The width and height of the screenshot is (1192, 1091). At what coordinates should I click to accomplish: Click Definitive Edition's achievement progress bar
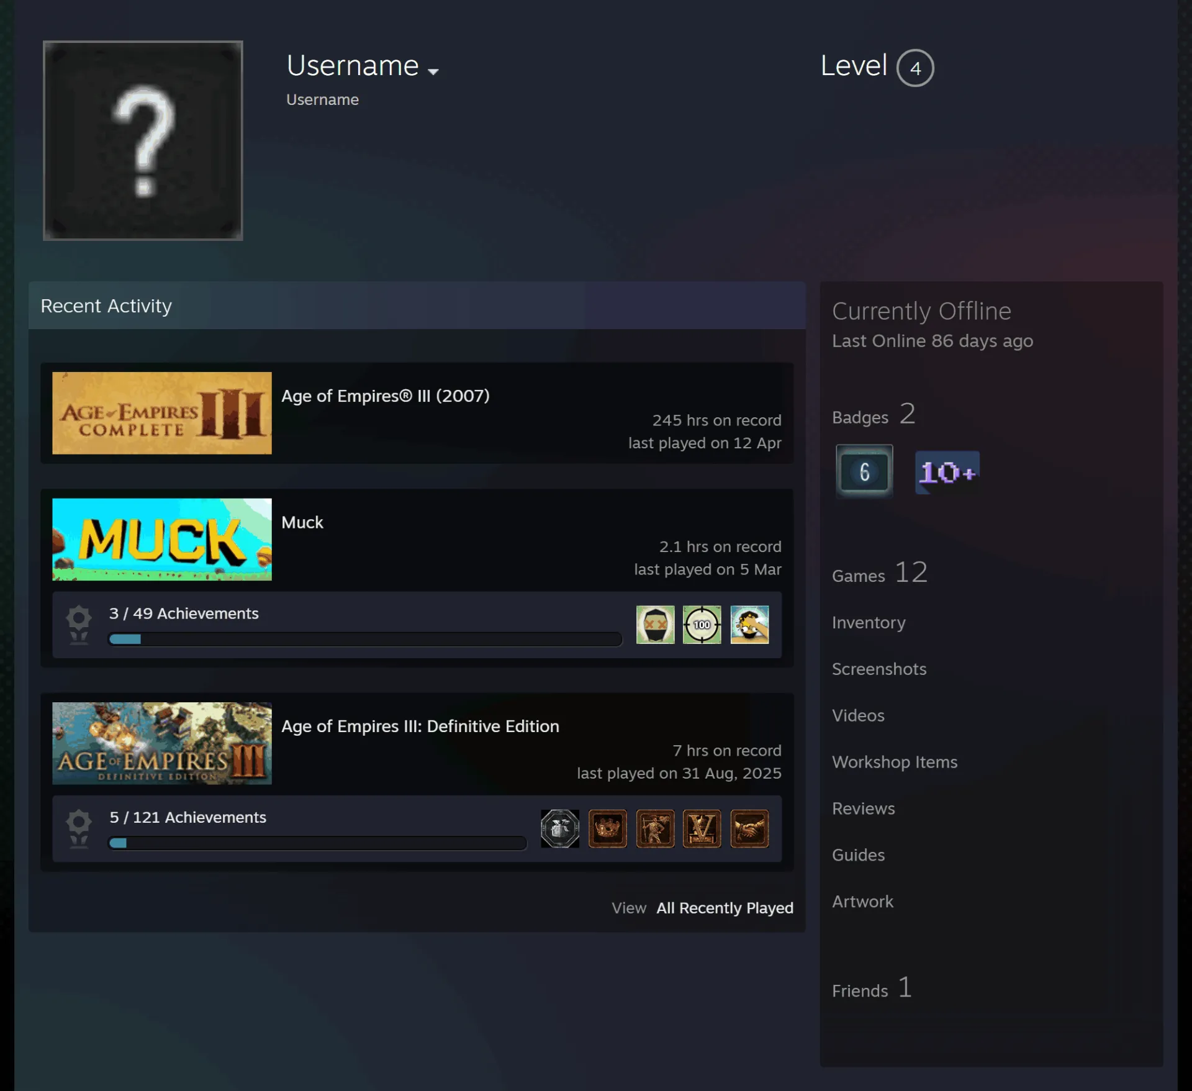[x=317, y=843]
